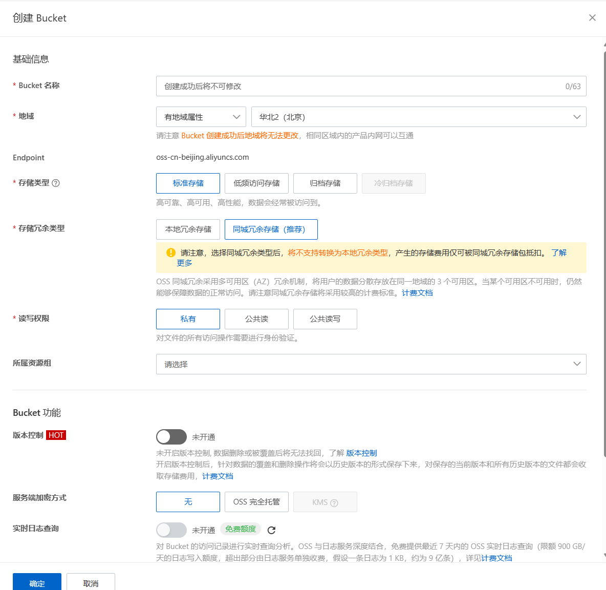Click the KMS help question icon
The image size is (606, 590).
[x=334, y=502]
